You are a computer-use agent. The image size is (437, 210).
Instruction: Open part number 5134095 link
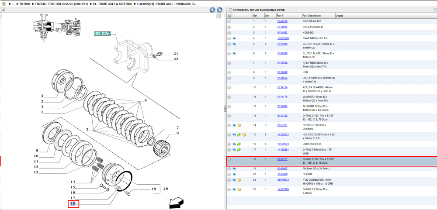coord(282,27)
